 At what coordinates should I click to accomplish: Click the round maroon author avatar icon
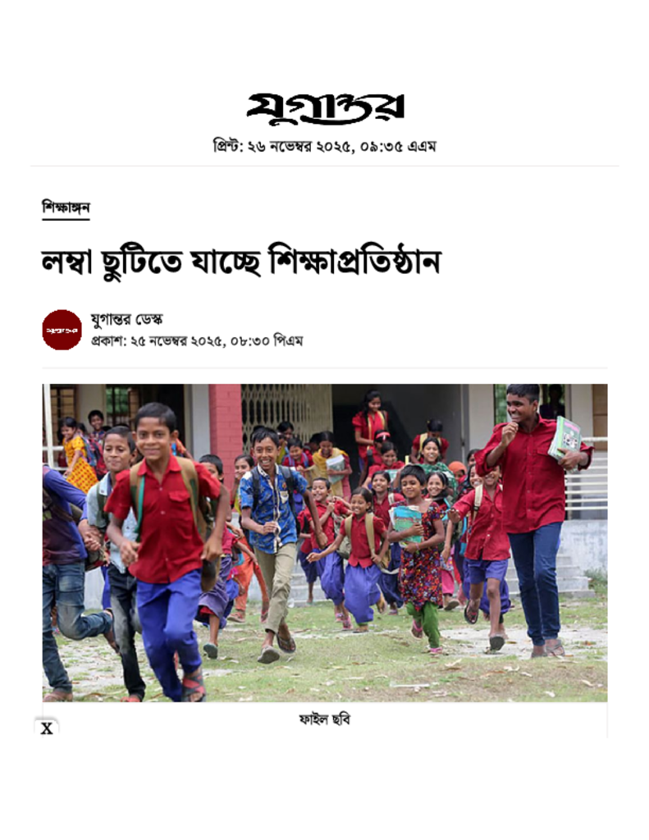pos(62,330)
